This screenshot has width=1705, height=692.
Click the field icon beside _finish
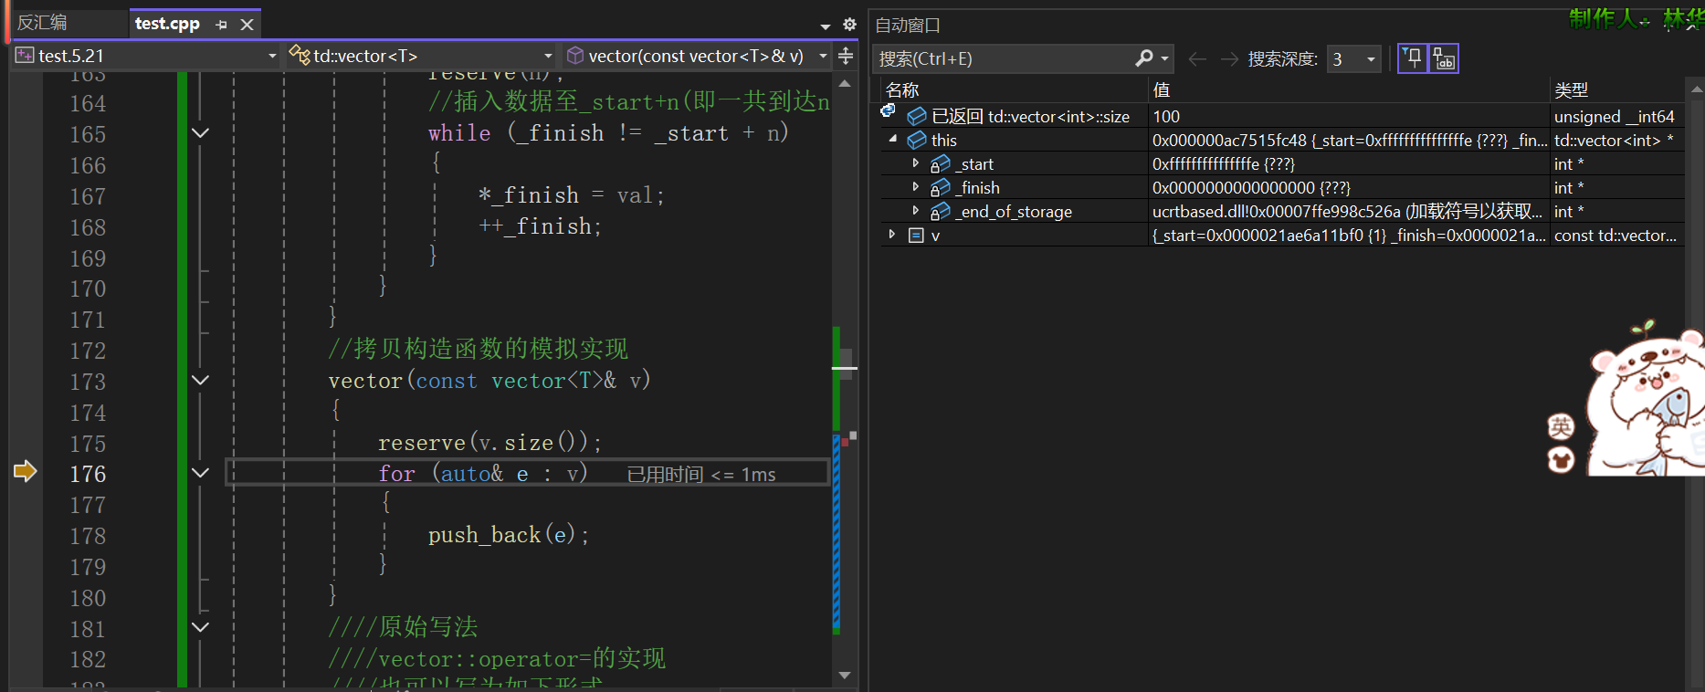[x=940, y=187]
